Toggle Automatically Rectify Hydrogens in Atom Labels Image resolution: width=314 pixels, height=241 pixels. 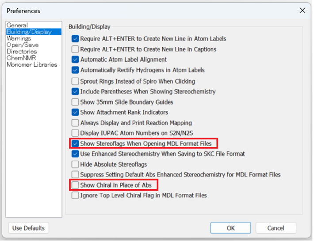(75, 70)
